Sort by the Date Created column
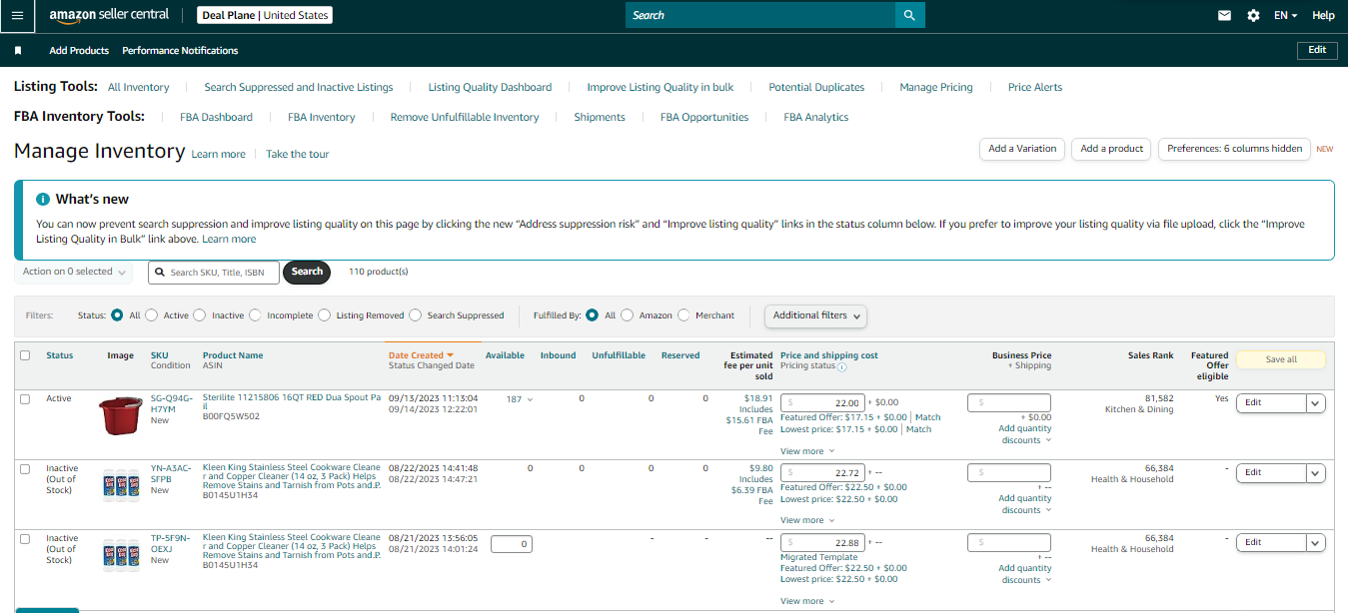The height and width of the screenshot is (613, 1348). (x=421, y=355)
